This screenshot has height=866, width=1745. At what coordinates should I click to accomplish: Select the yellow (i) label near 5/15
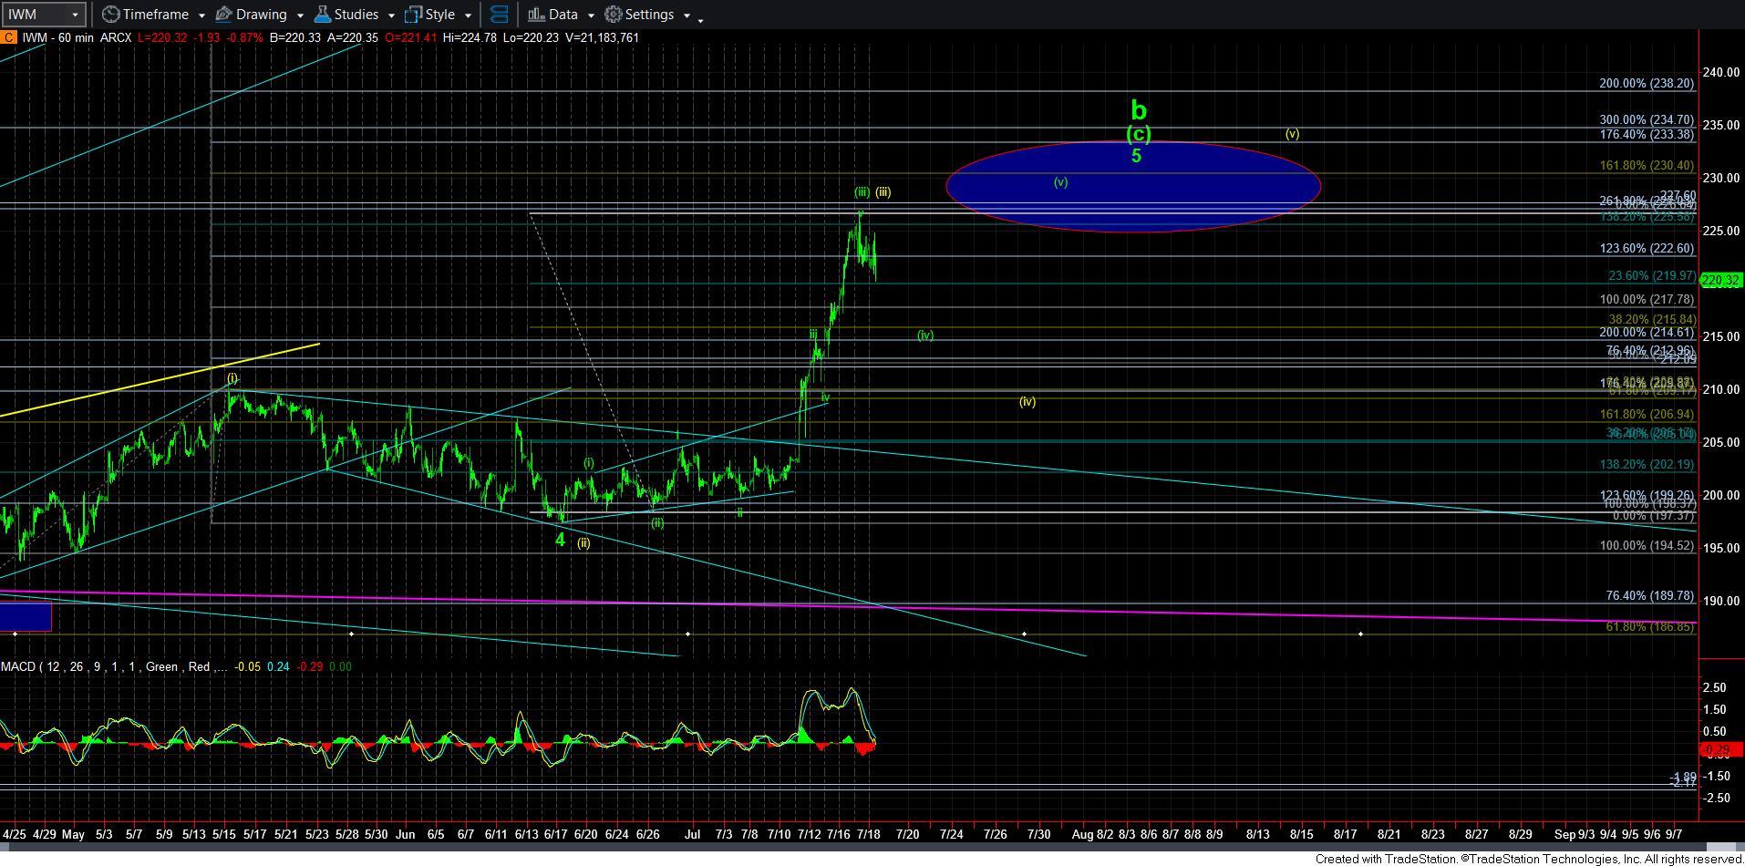(232, 377)
